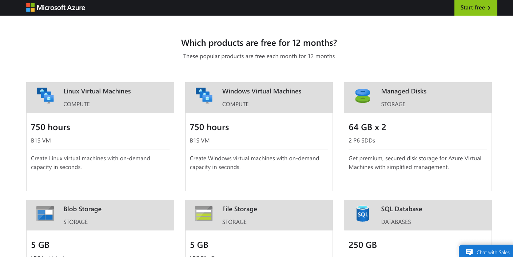Open the Blob Storage icon
This screenshot has height=257, width=513.
(x=45, y=213)
